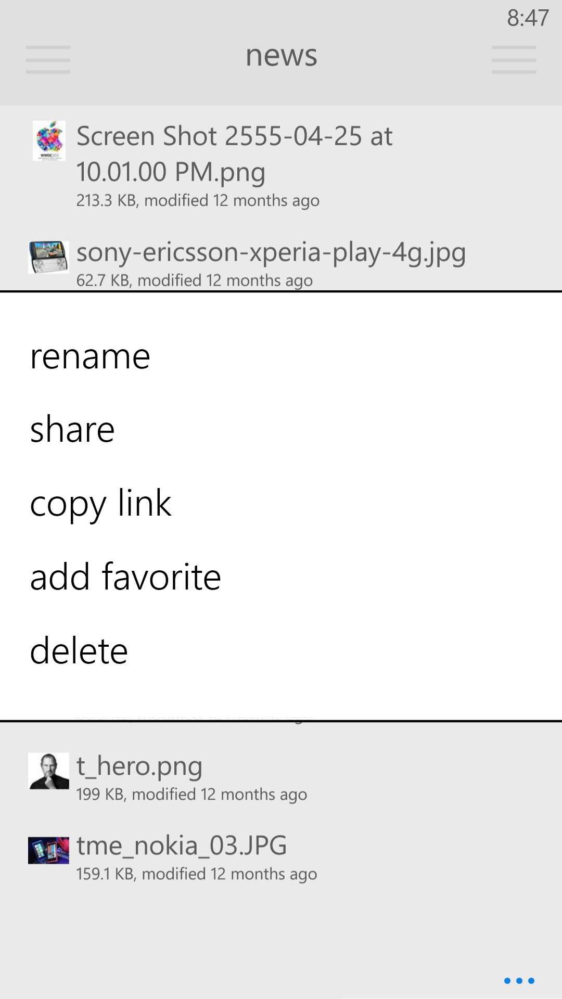Open the t_hero.png file name
The image size is (562, 999).
139,766
